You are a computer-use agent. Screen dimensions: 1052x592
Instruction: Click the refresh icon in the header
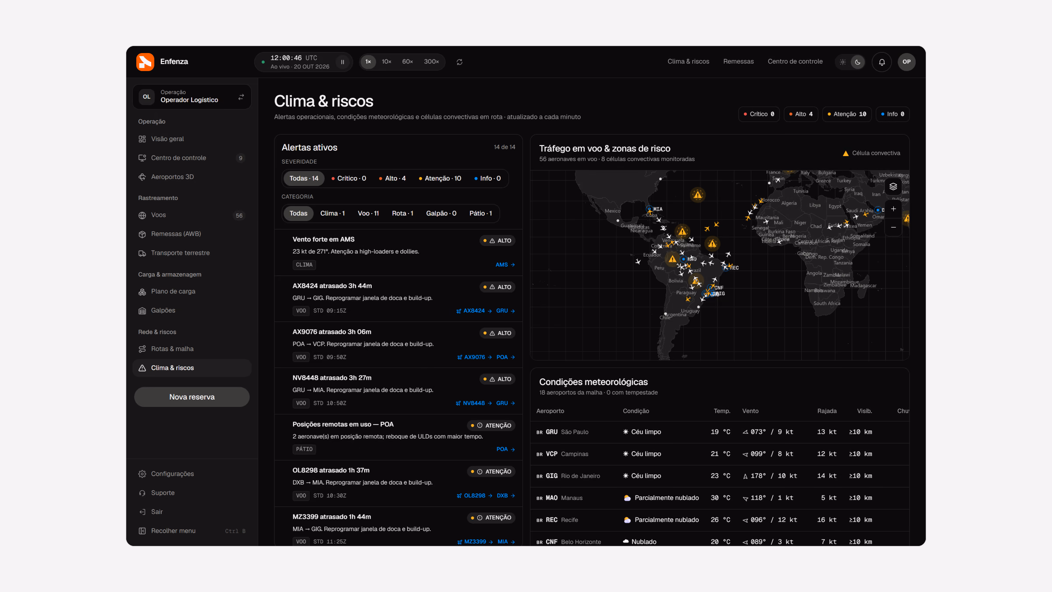[x=459, y=62]
